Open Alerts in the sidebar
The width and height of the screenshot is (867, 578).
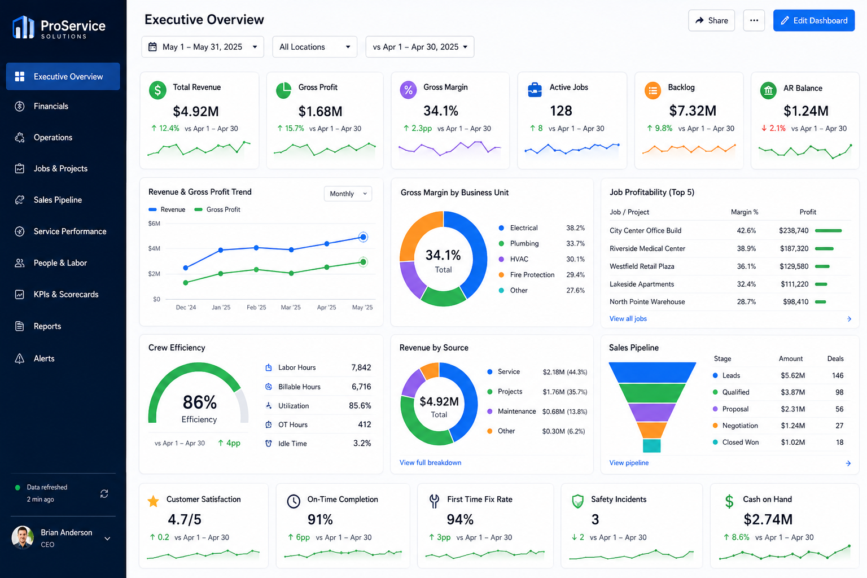tap(63, 358)
